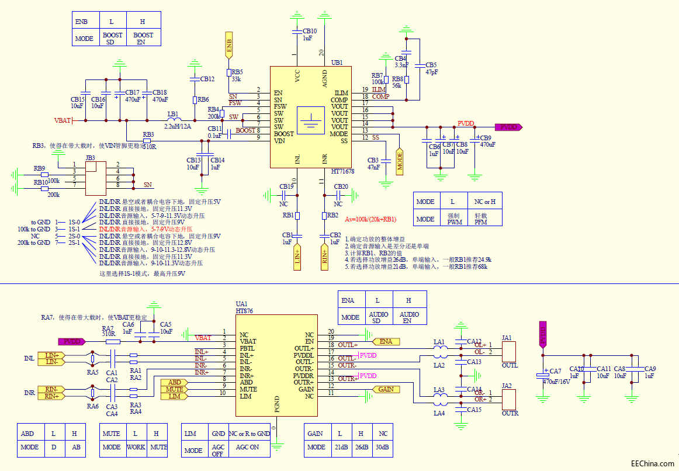Select the RB3 resistor symbol
This screenshot has height=471, width=679.
(x=147, y=141)
